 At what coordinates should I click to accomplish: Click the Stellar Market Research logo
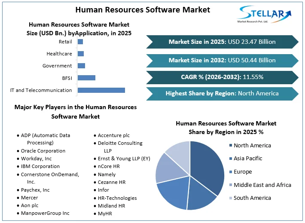264,14
